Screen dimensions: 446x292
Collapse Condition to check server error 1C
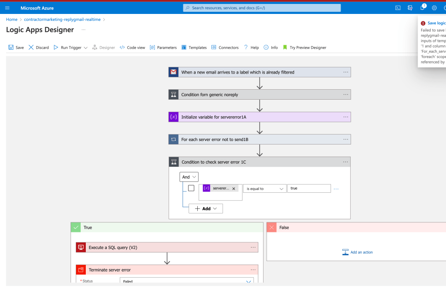pyautogui.click(x=260, y=162)
